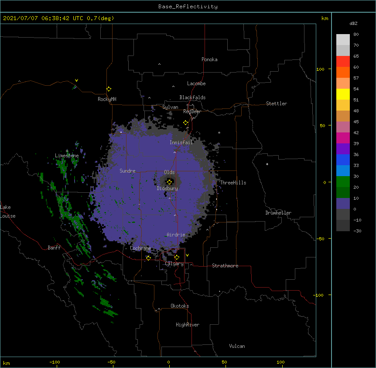Click the yellow diamond marker south of RedDeer
This screenshot has height=368, width=376.
point(186,123)
